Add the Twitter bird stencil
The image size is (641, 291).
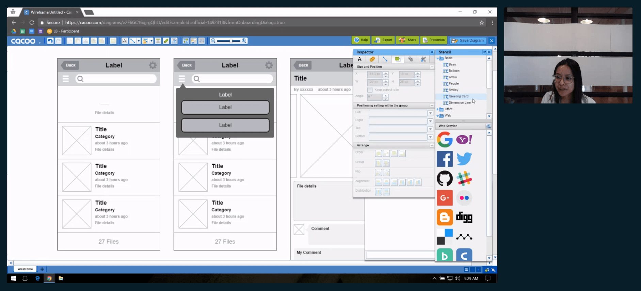(x=464, y=159)
